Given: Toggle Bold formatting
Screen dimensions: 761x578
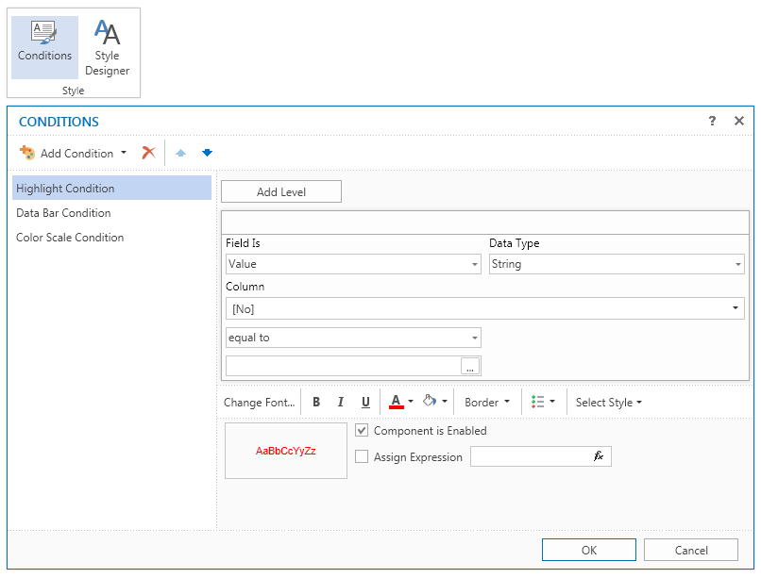Looking at the screenshot, I should [316, 402].
